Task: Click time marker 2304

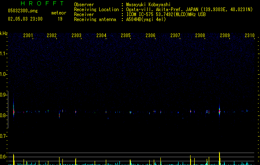Action: tap(101, 35)
